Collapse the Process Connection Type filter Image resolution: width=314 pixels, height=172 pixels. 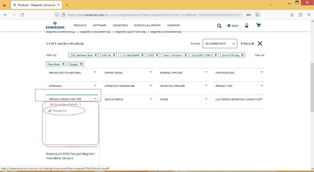[x=72, y=99]
